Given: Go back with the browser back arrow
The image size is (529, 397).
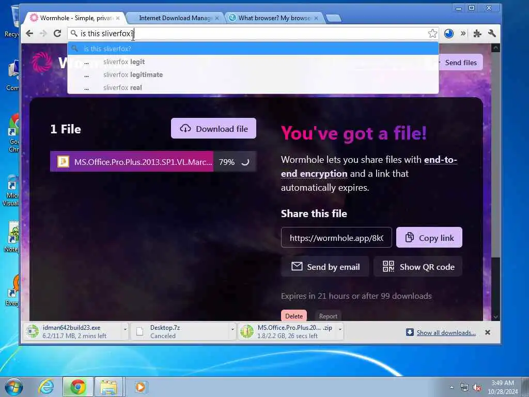Looking at the screenshot, I should (x=29, y=34).
